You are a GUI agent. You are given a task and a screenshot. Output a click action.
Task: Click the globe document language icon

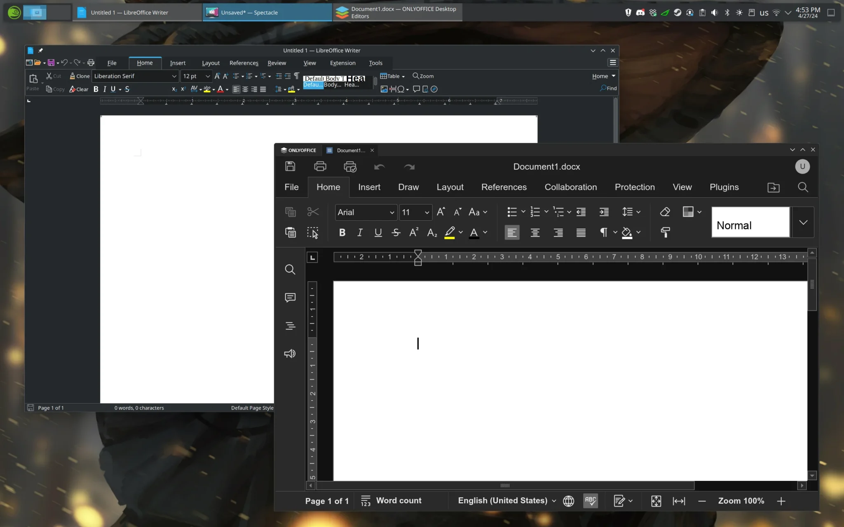569,501
